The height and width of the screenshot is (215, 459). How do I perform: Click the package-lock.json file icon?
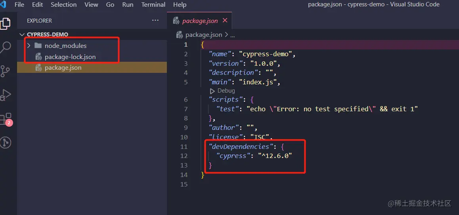point(38,57)
